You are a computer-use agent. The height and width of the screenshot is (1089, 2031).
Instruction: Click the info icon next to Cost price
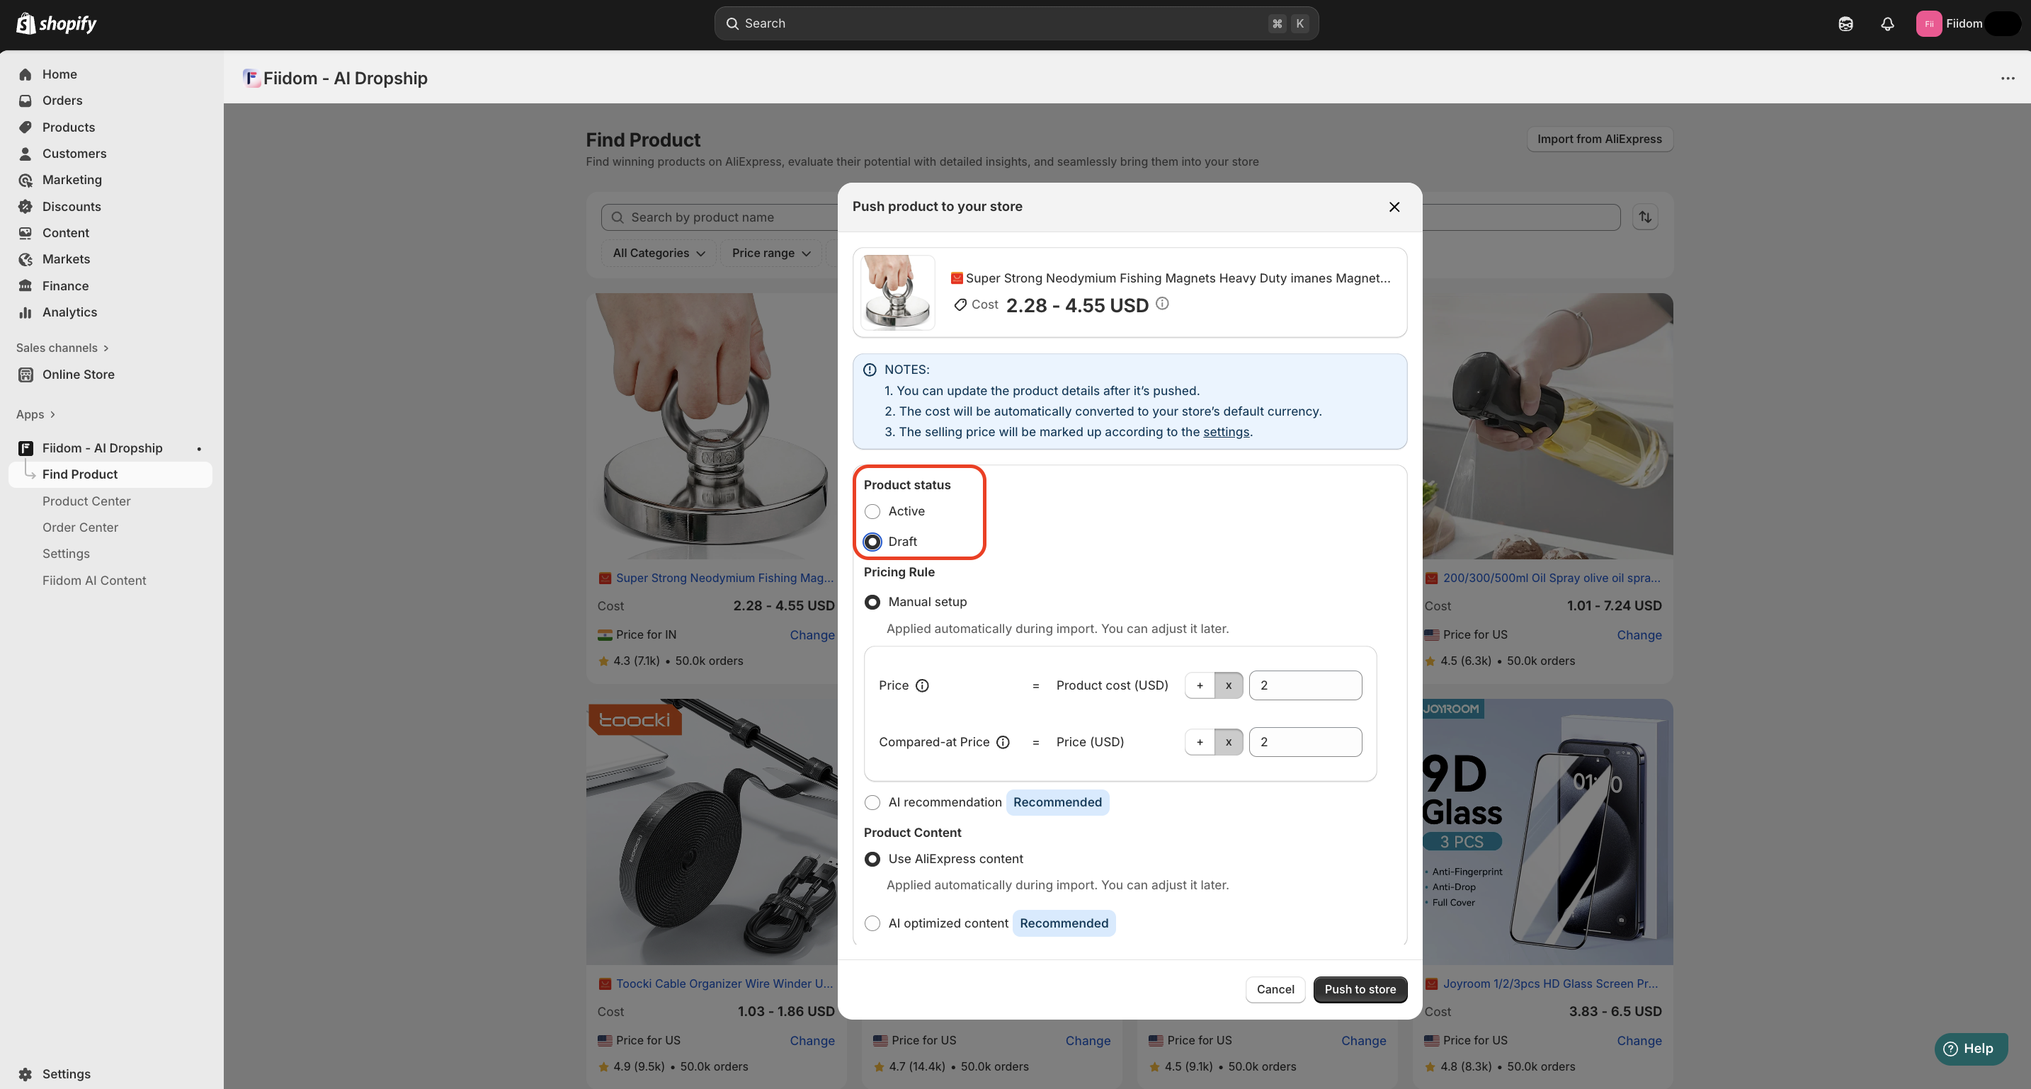pyautogui.click(x=1162, y=304)
